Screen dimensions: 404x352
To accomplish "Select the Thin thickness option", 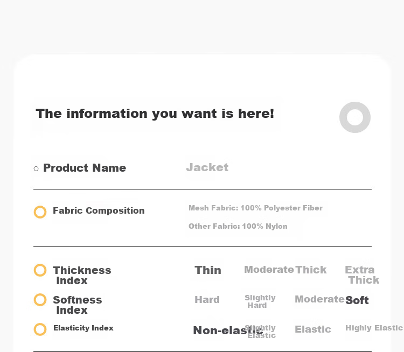I will [208, 270].
